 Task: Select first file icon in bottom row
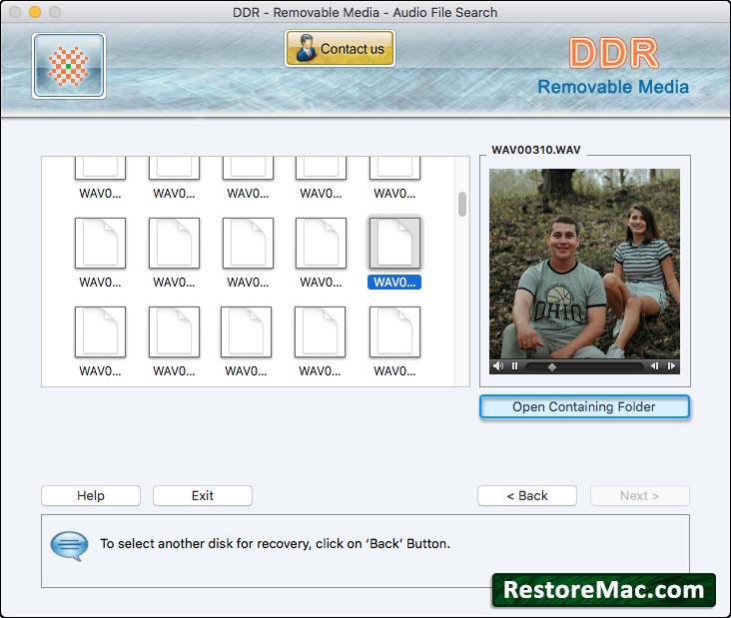pos(100,331)
